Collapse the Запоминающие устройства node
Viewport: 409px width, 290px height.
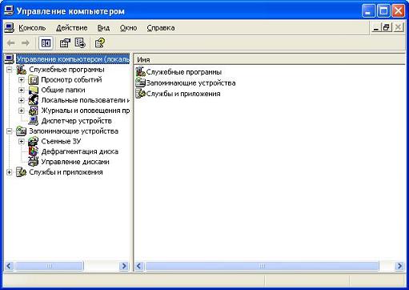9,131
